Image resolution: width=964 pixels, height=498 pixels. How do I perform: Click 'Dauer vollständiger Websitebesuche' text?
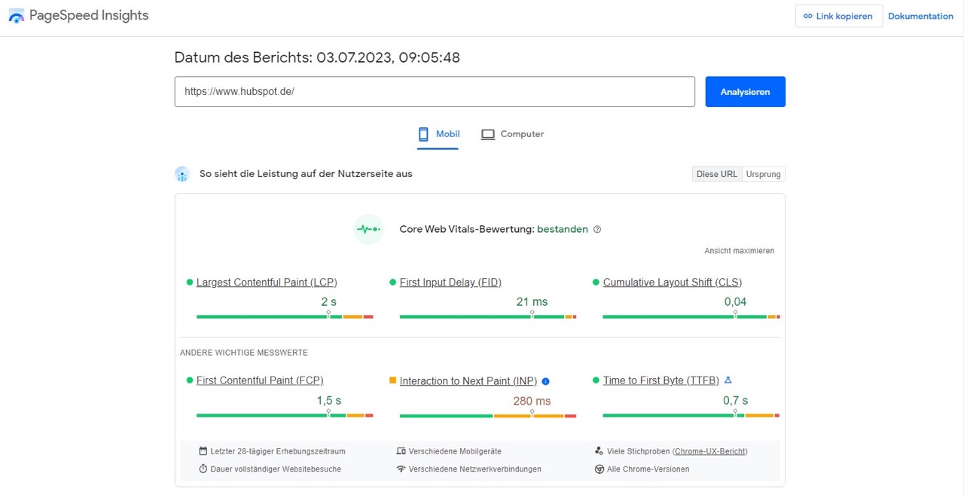(x=276, y=469)
